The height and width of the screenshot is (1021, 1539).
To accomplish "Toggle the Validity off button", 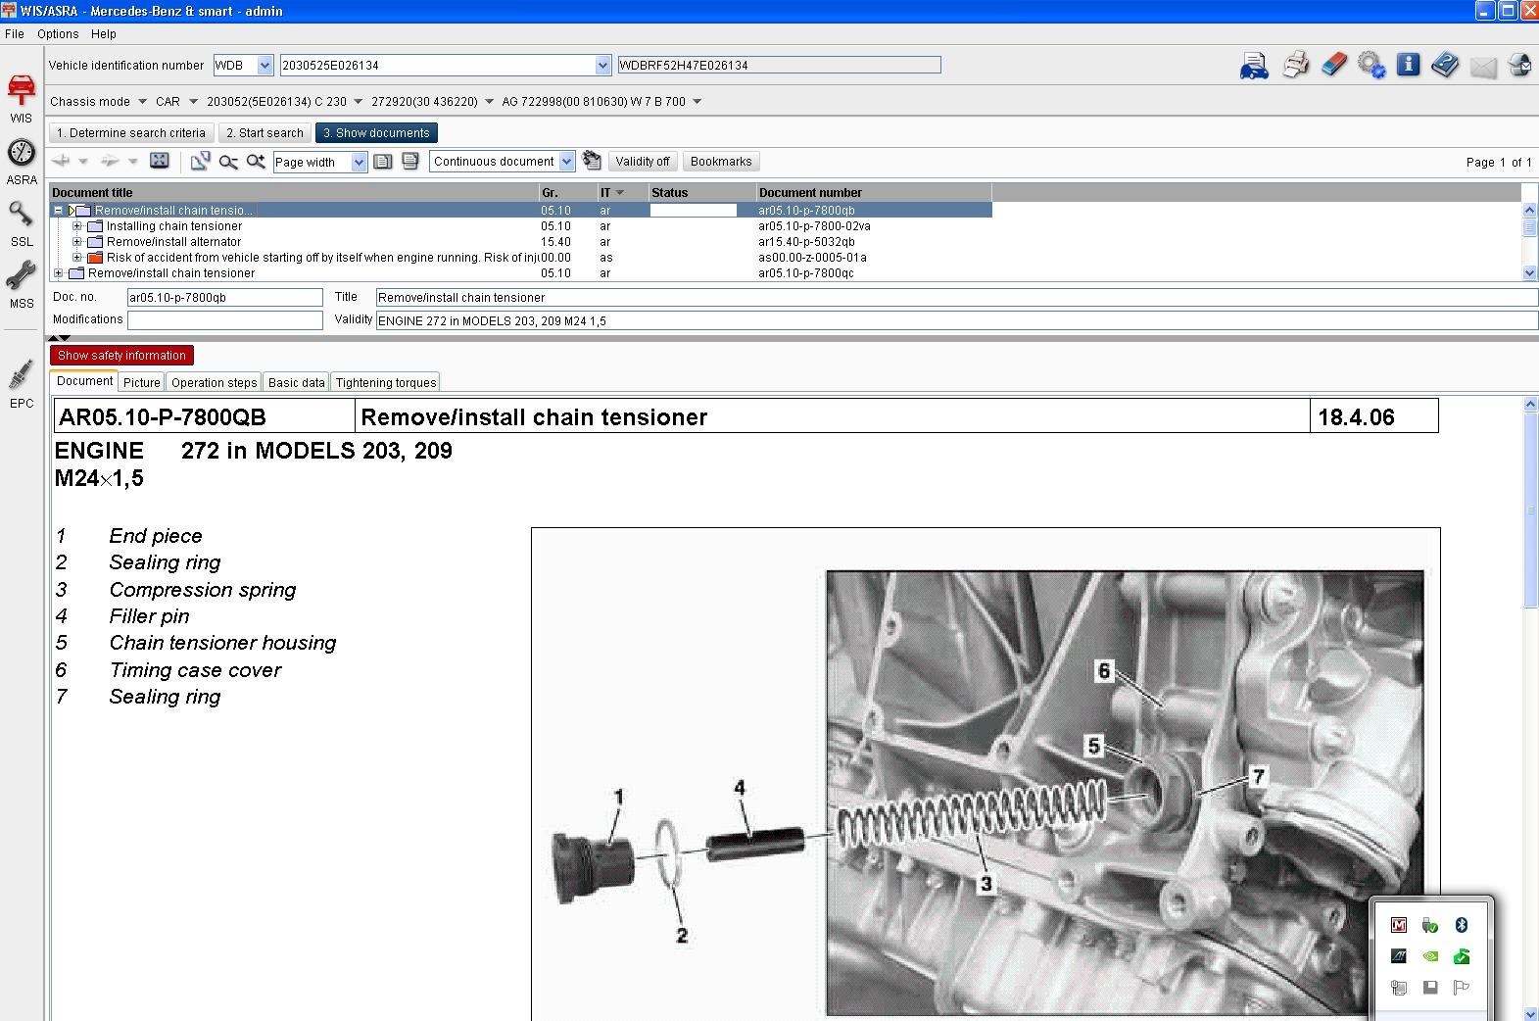I will pos(642,162).
